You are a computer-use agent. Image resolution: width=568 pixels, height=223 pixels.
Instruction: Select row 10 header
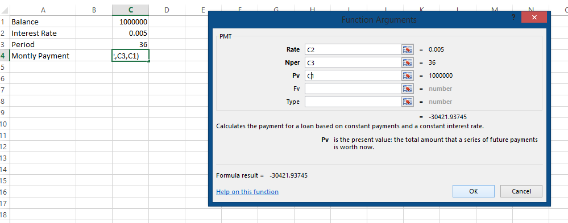click(x=5, y=124)
